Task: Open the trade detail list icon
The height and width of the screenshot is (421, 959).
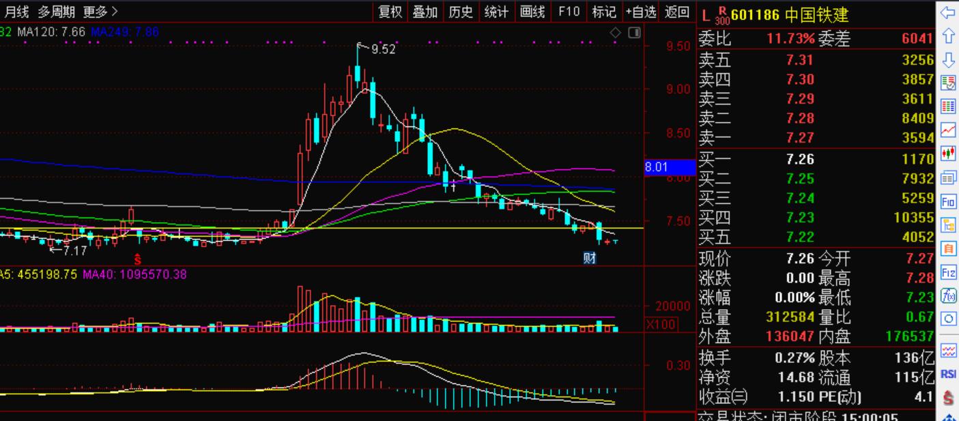Action: pyautogui.click(x=948, y=177)
